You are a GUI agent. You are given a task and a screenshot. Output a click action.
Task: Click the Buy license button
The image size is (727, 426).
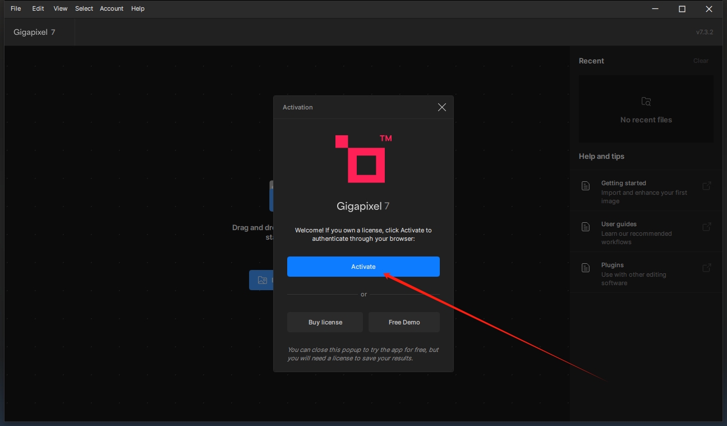(325, 322)
